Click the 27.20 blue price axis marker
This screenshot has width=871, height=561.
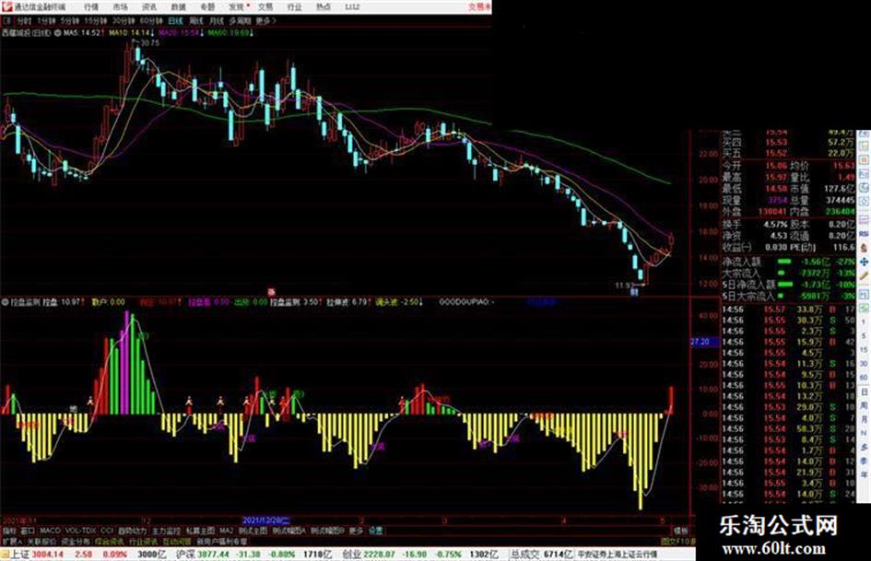tap(704, 342)
